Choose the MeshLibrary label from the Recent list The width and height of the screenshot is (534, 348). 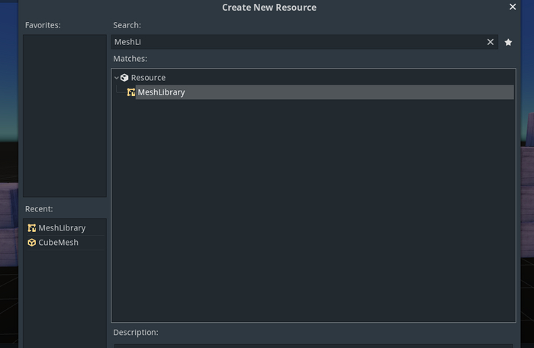[x=62, y=227]
